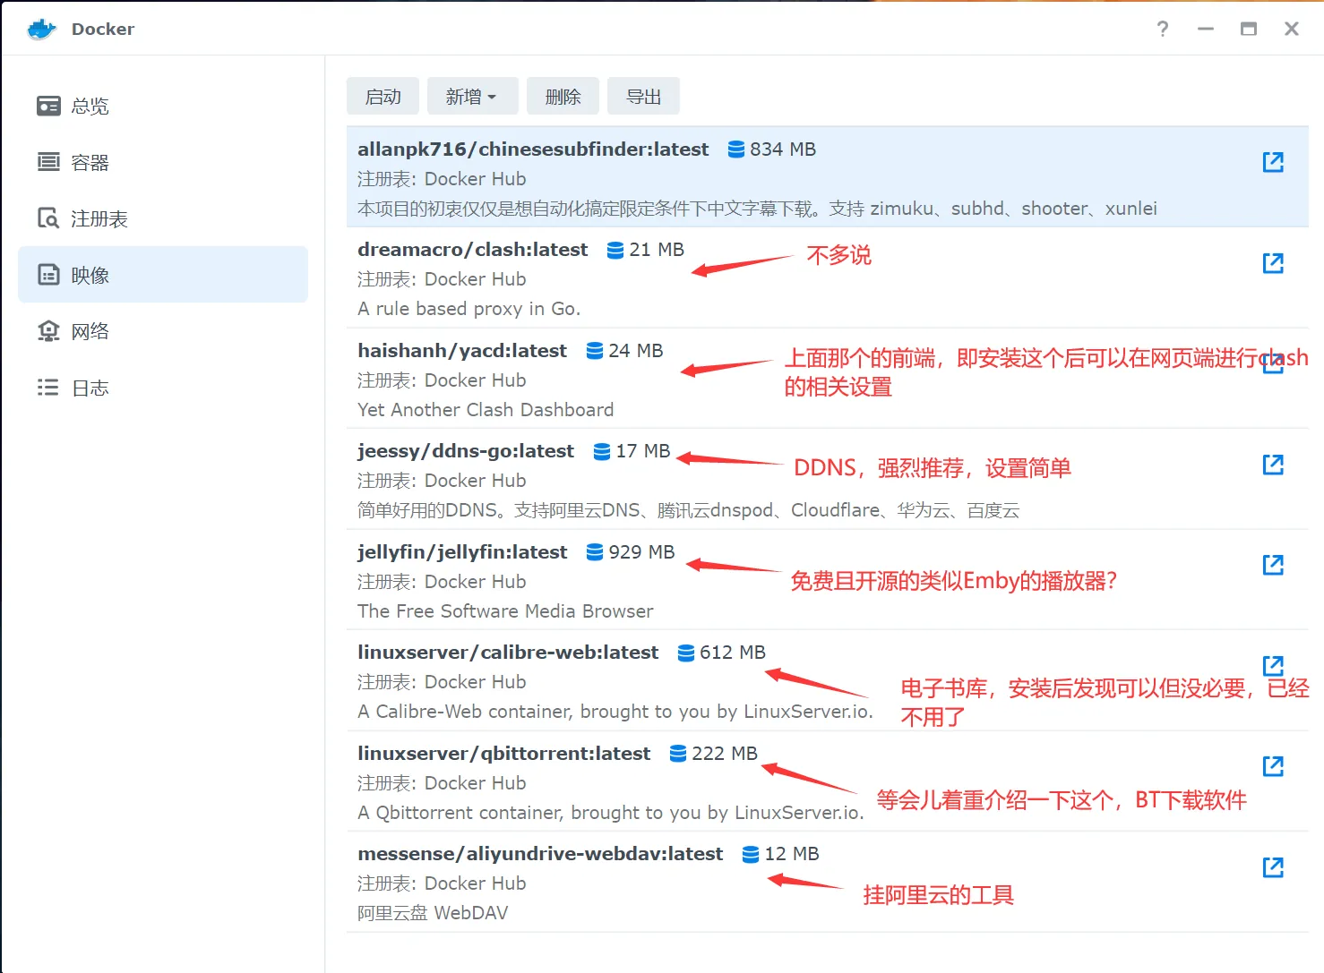Click the Qbittorrent container description text

[x=611, y=813]
